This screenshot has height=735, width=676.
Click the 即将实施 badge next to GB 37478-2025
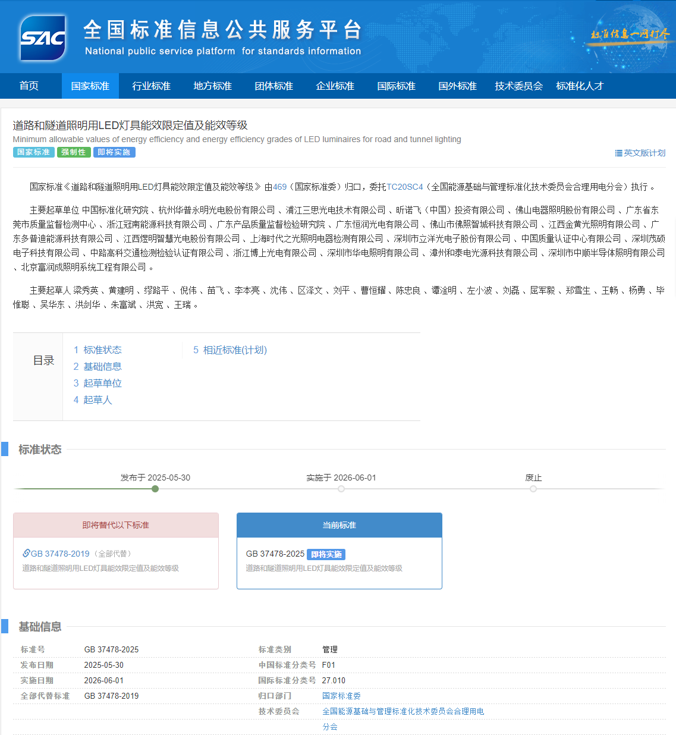coord(326,554)
